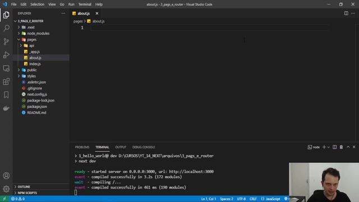Image resolution: width=359 pixels, height=202 pixels.
Task: Select the TERMINAL panel tab
Action: (102, 147)
